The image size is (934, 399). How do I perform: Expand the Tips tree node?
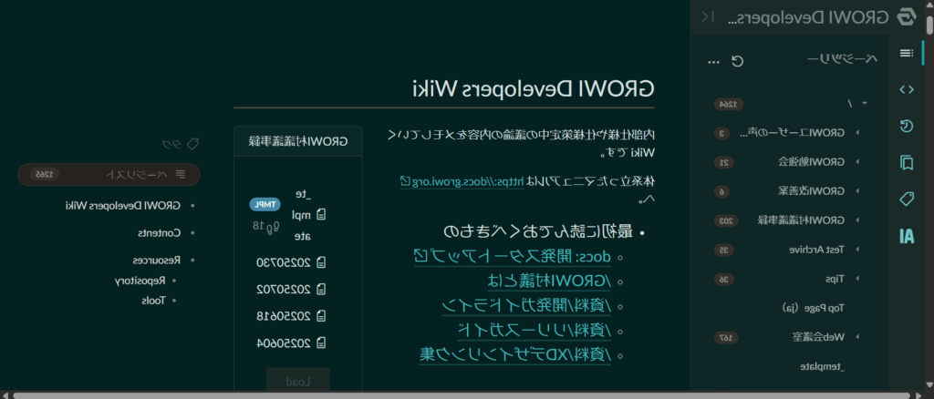857,279
